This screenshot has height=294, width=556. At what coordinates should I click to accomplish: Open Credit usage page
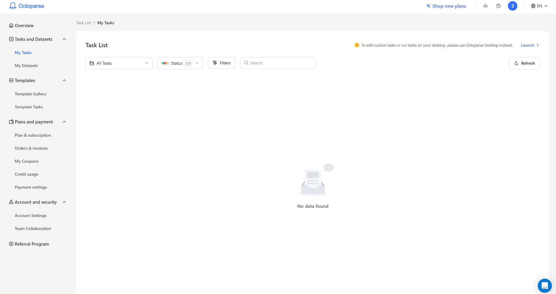(x=27, y=174)
